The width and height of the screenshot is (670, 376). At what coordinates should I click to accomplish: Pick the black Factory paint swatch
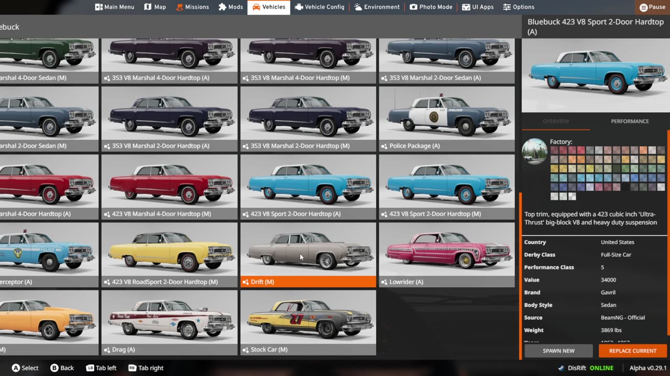(626, 186)
